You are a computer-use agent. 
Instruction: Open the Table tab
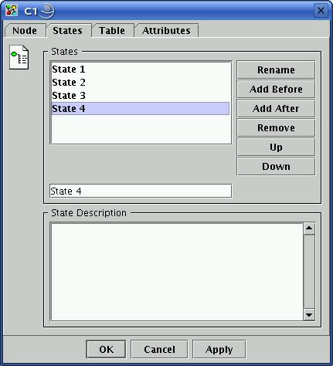point(112,31)
